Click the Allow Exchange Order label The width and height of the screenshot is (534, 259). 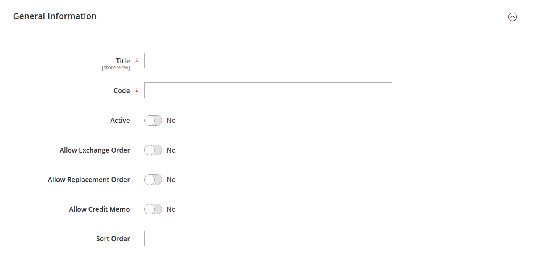pyautogui.click(x=95, y=150)
